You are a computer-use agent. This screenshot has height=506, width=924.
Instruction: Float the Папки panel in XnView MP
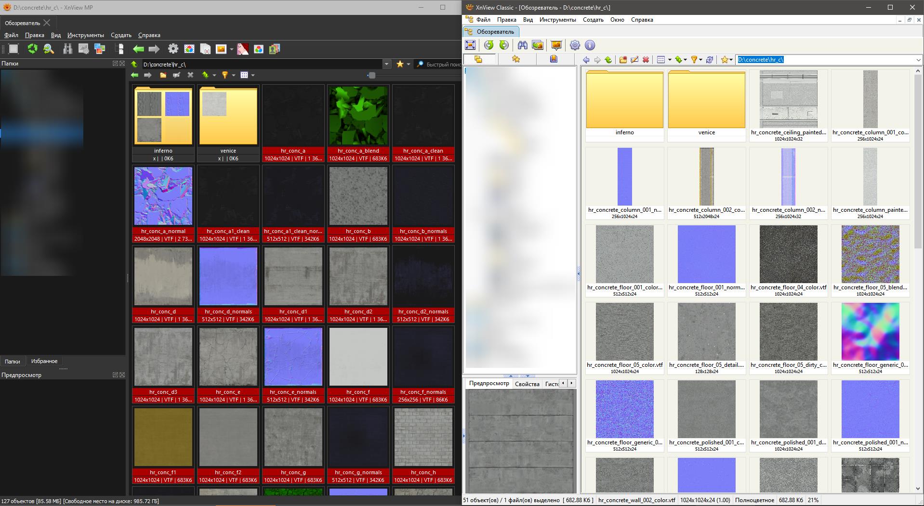[x=116, y=64]
